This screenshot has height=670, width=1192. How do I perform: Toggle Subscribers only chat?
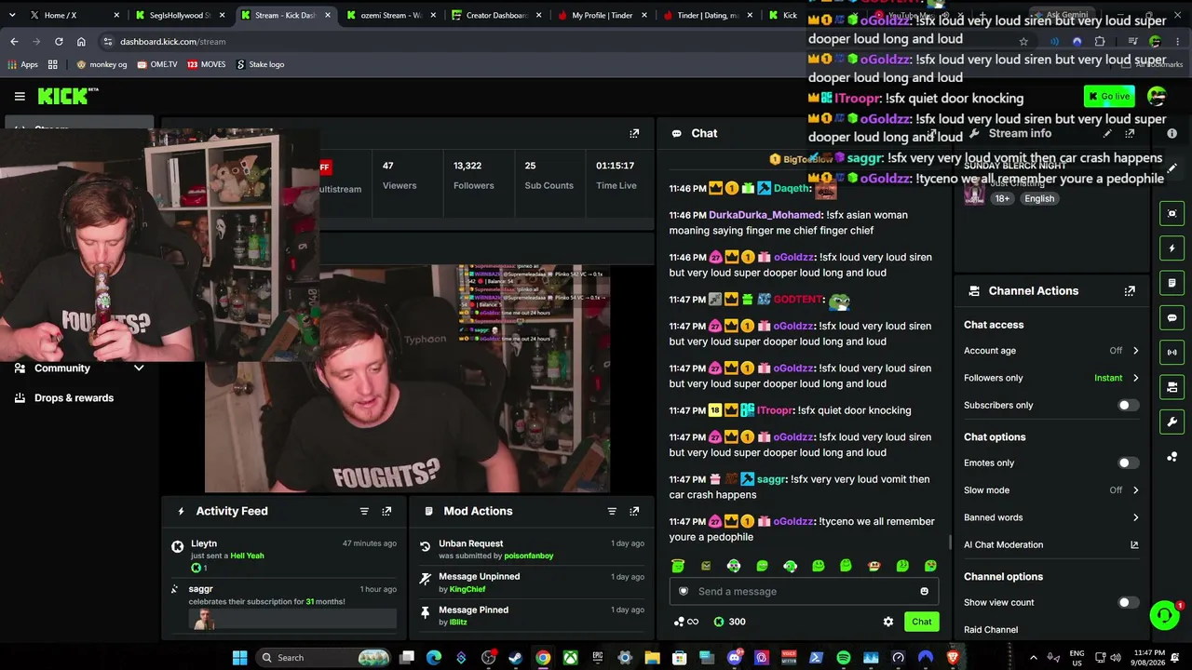pos(1128,405)
